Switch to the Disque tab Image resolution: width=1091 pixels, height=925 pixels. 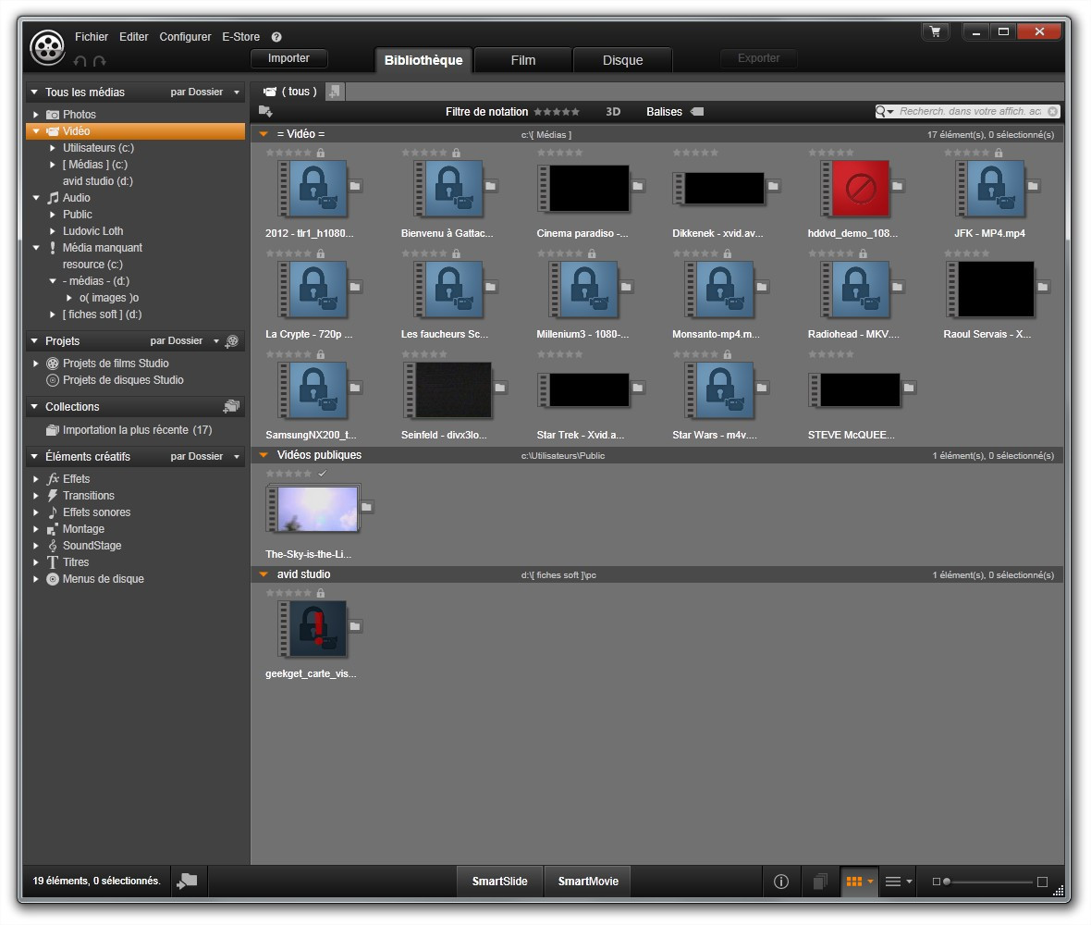[x=623, y=60]
